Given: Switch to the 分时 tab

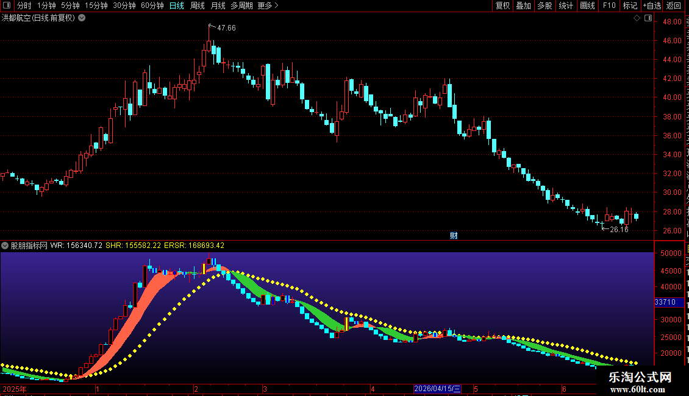Looking at the screenshot, I should pyautogui.click(x=24, y=5).
